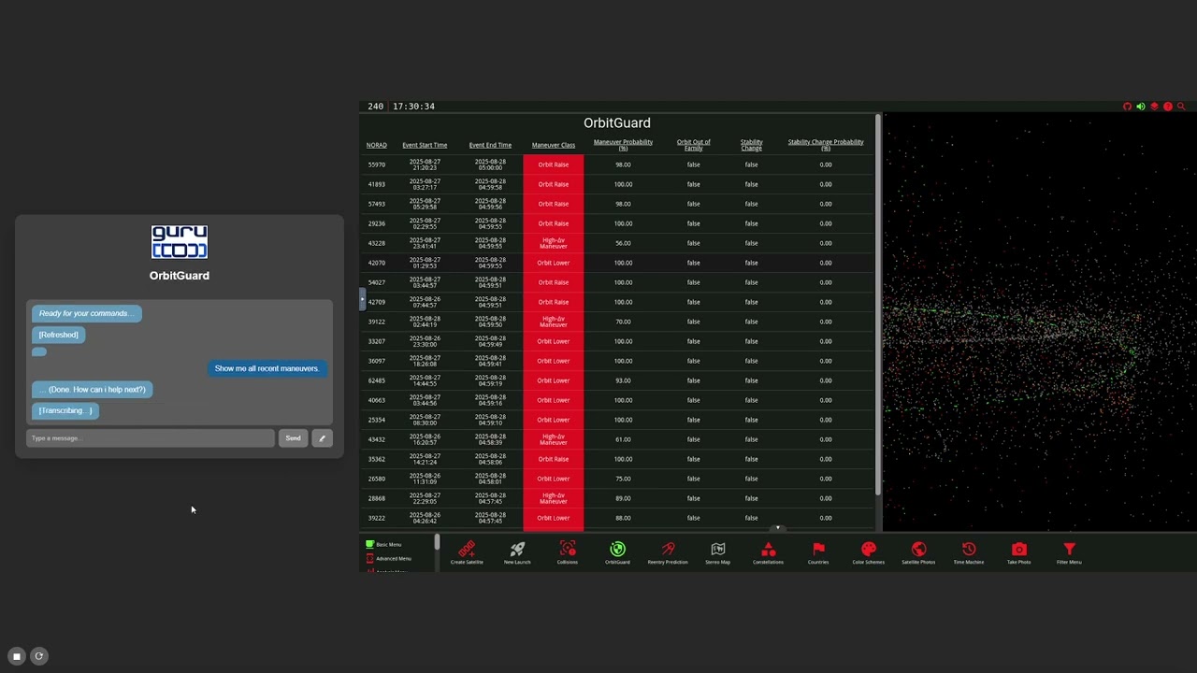Open Color Schemes menu
Screen dimensions: 1197x673
point(868,552)
